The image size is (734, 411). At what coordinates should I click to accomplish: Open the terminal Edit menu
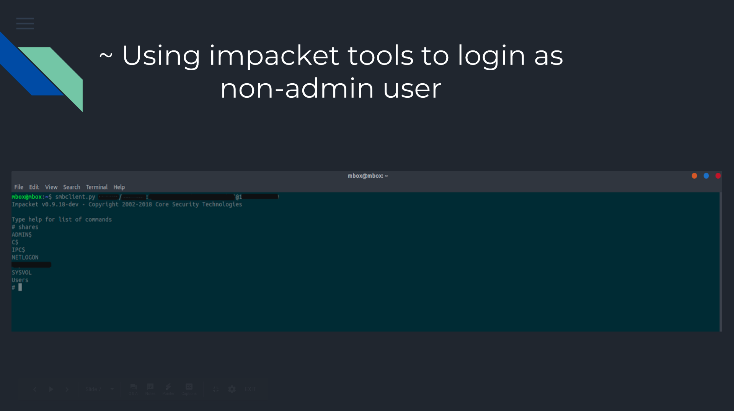(x=34, y=187)
